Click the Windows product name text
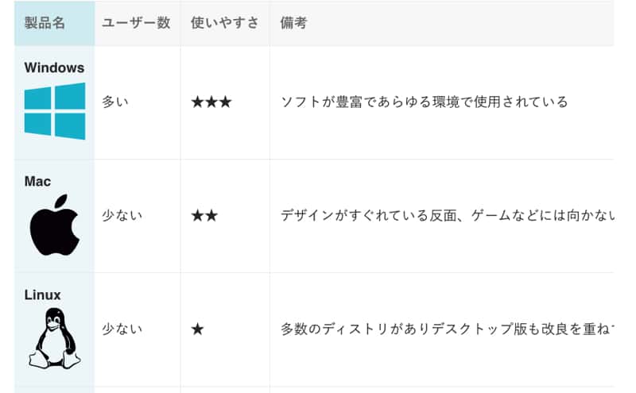Image resolution: width=636 pixels, height=393 pixels. click(x=54, y=67)
